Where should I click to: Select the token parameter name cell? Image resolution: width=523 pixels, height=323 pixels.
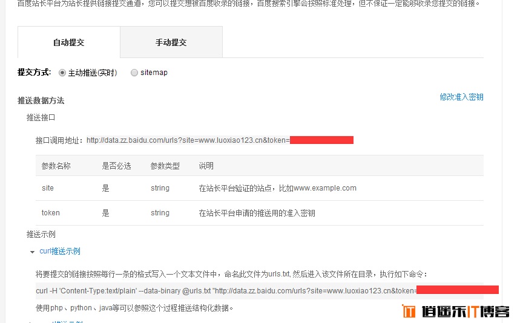coord(51,213)
